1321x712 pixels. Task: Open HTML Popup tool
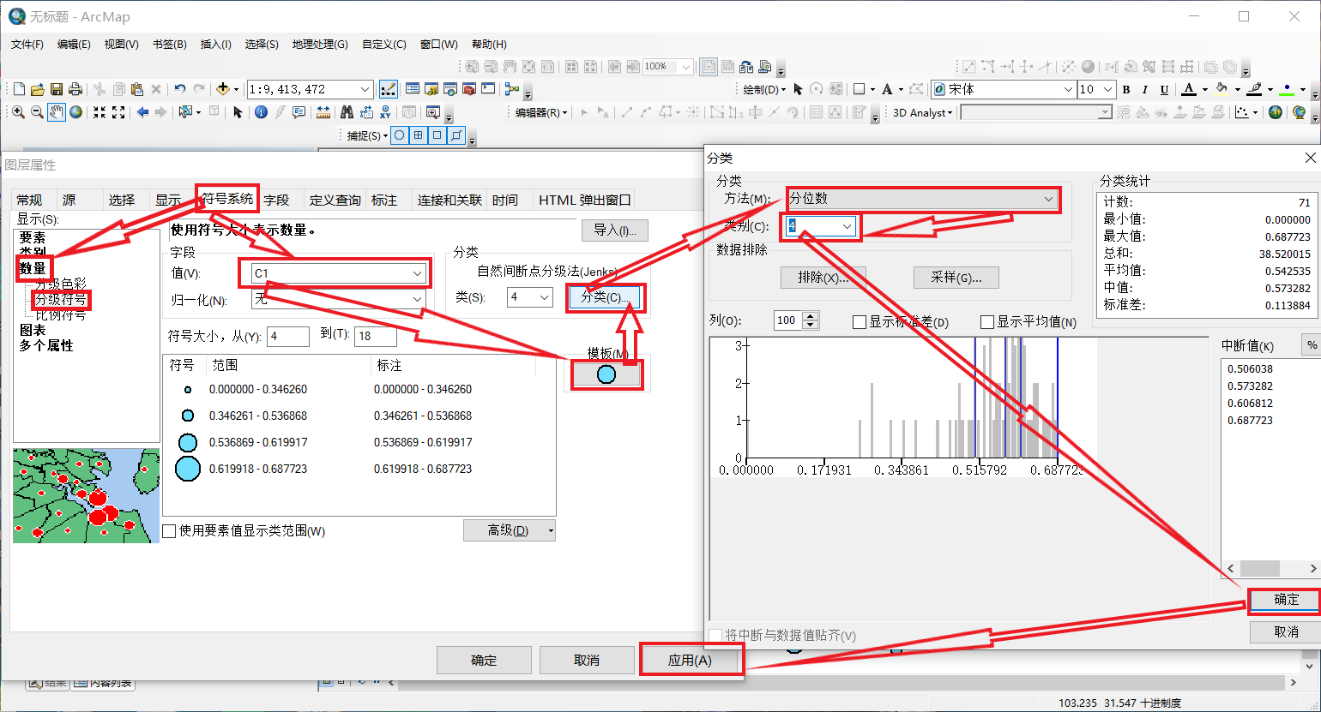(x=299, y=112)
